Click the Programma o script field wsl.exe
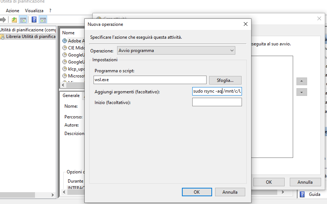This screenshot has height=204, width=327. tap(150, 80)
